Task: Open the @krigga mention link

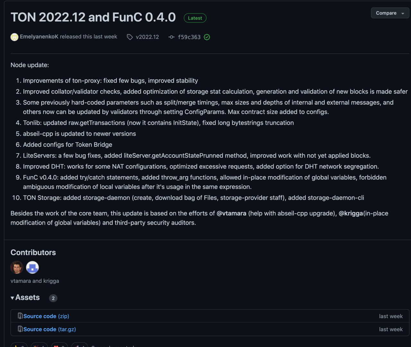Action: coord(351,213)
